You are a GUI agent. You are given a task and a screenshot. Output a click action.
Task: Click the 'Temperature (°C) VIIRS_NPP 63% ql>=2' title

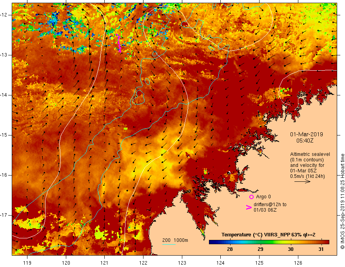[269, 235]
